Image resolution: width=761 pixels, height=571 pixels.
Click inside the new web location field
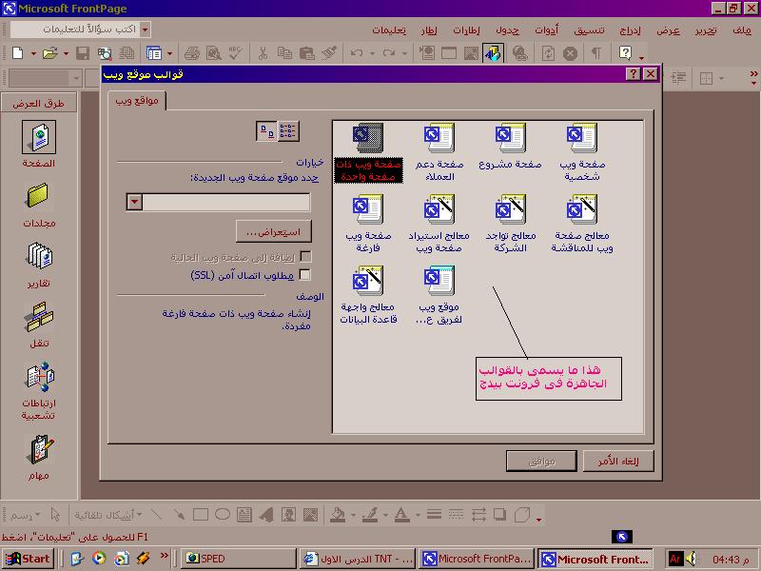tap(226, 202)
